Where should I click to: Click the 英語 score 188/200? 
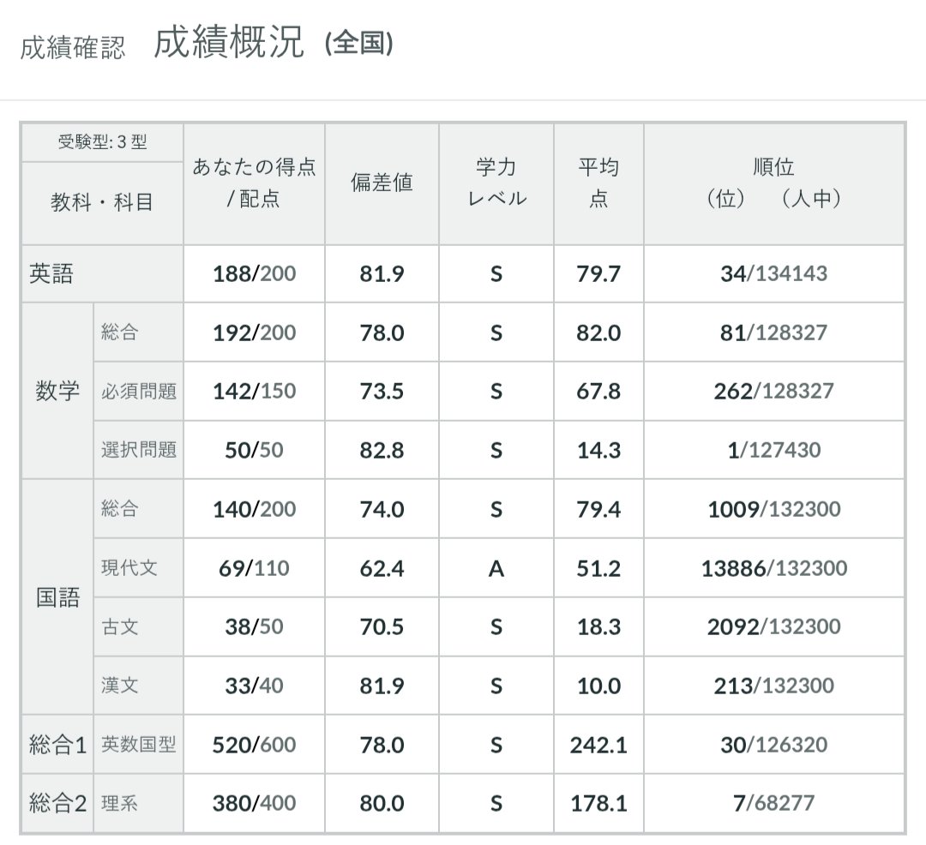coord(254,273)
